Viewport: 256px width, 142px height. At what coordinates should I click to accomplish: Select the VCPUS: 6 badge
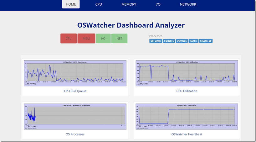182,41
